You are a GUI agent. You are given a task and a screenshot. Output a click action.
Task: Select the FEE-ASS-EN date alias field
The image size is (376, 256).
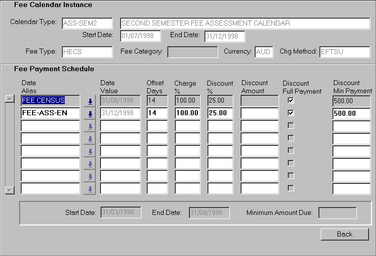(50, 114)
